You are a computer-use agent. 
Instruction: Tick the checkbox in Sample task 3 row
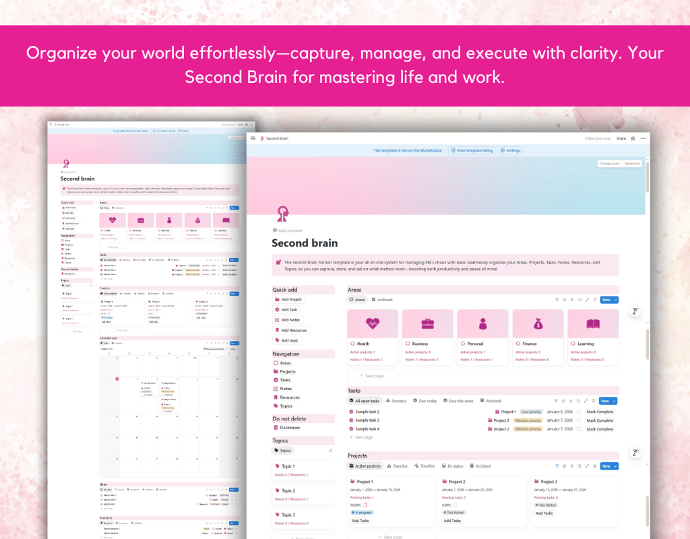point(578,420)
